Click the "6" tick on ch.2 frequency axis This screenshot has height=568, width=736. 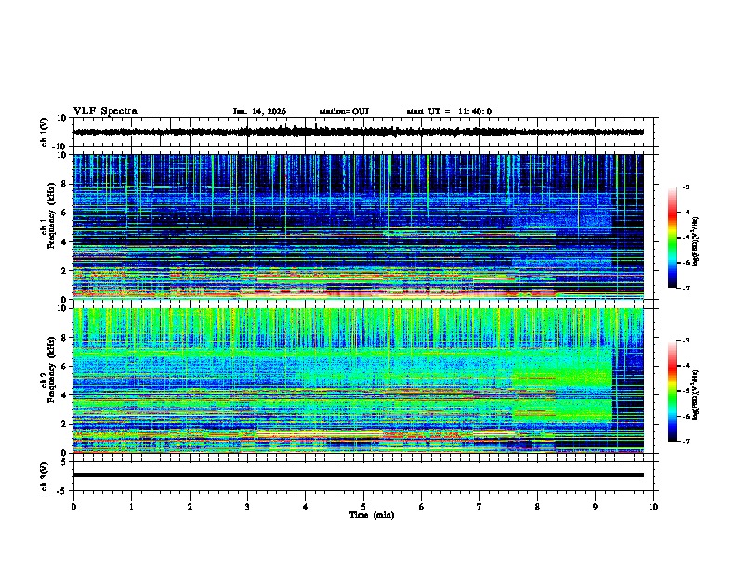click(x=65, y=367)
